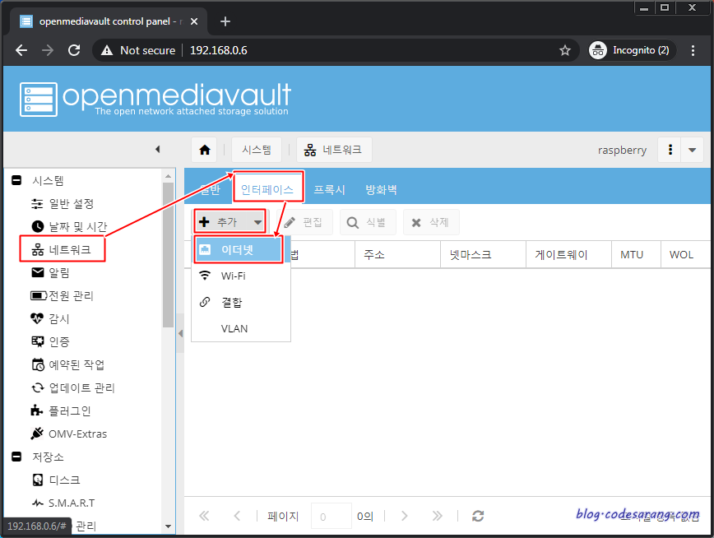Open the 알림 notification settings
Screen dimensions: 714x538
point(50,272)
